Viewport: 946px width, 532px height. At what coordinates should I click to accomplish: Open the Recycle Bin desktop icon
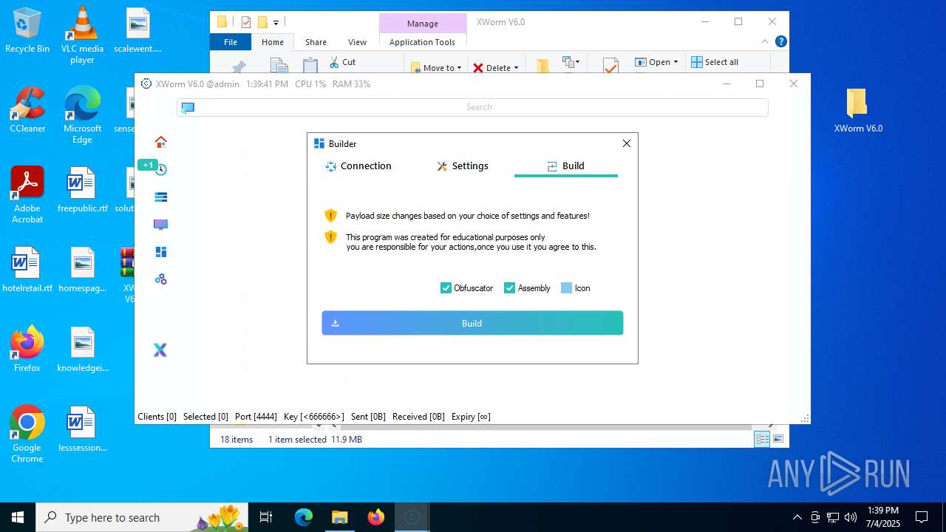click(27, 31)
